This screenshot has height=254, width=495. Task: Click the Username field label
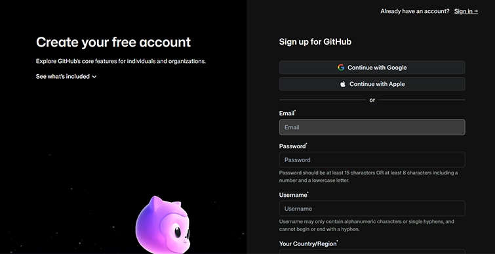click(293, 195)
